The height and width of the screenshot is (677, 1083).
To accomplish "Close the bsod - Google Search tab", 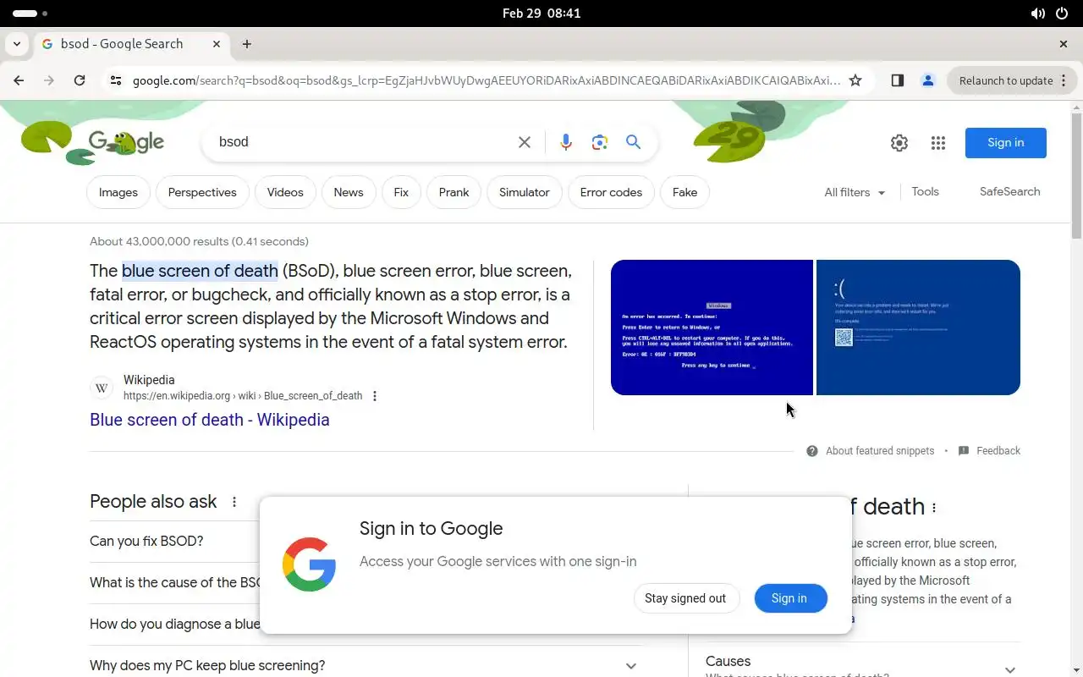I will coord(217,44).
